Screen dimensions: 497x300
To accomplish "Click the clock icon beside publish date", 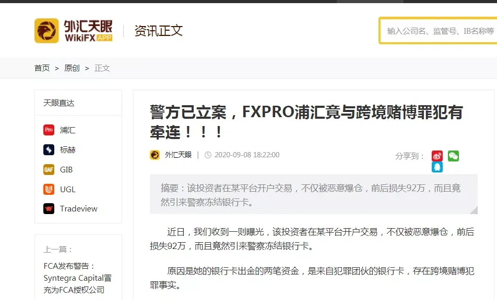I will (x=208, y=155).
